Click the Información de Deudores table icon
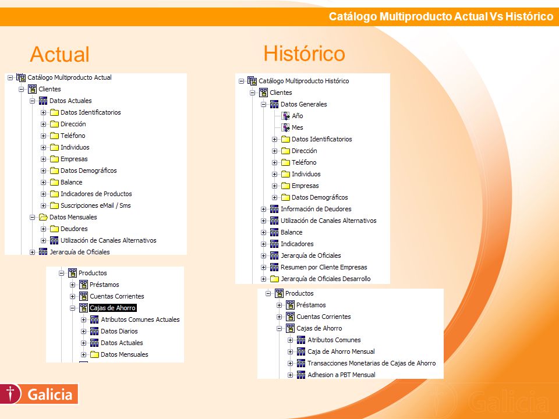Viewport: 559px width, 419px height. click(x=274, y=209)
